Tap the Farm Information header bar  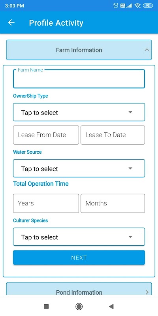tap(79, 50)
